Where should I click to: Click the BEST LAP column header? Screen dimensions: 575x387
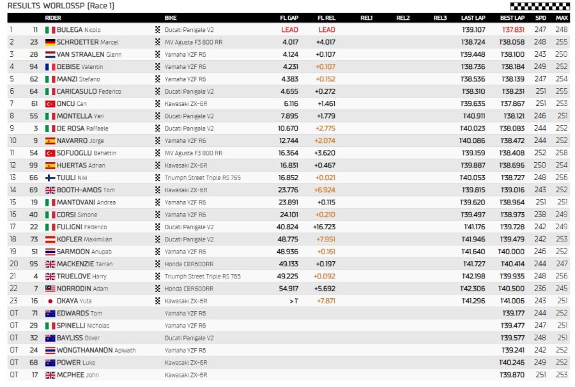(x=512, y=18)
